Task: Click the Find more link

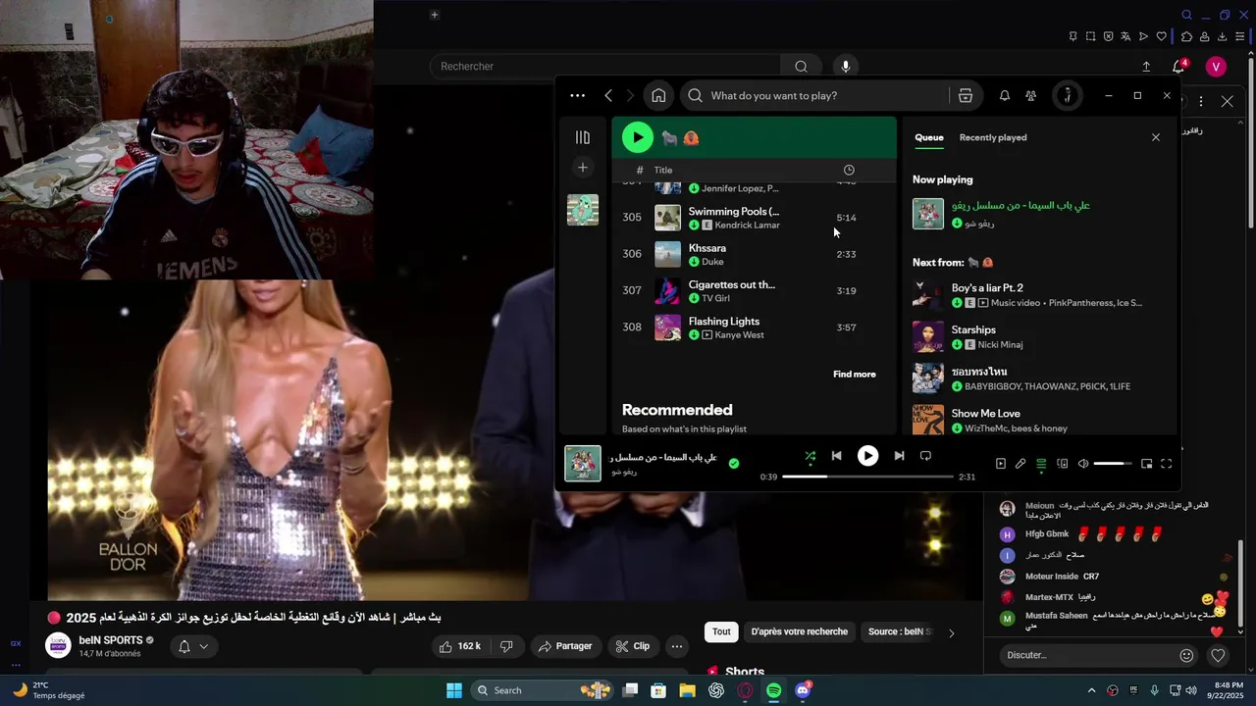Action: coord(855,374)
